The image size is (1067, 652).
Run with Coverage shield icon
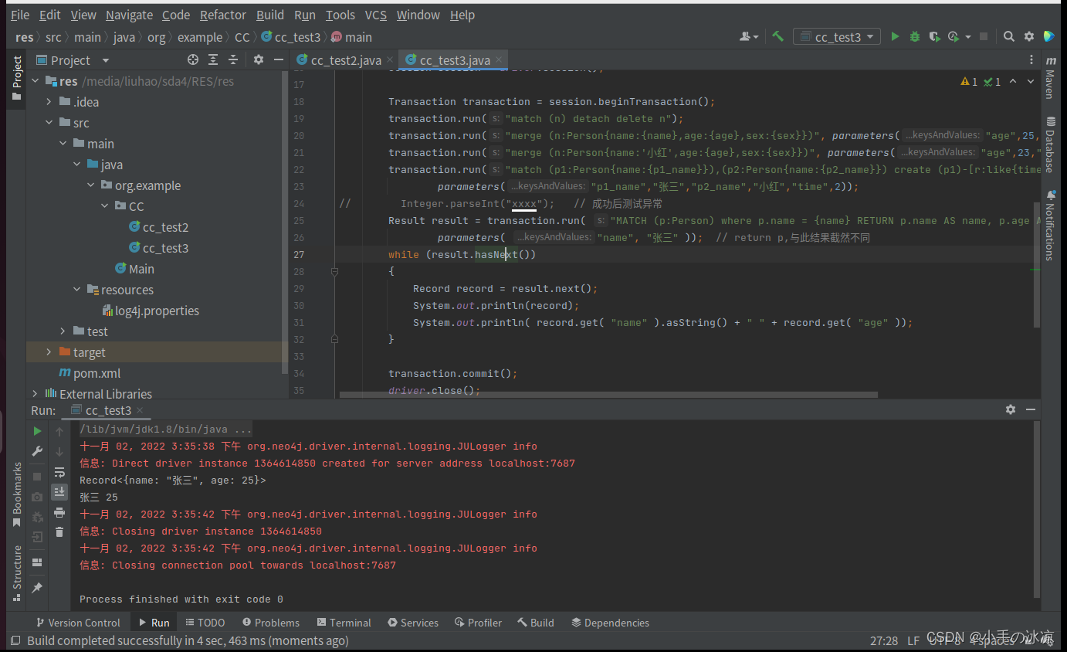pyautogui.click(x=934, y=36)
